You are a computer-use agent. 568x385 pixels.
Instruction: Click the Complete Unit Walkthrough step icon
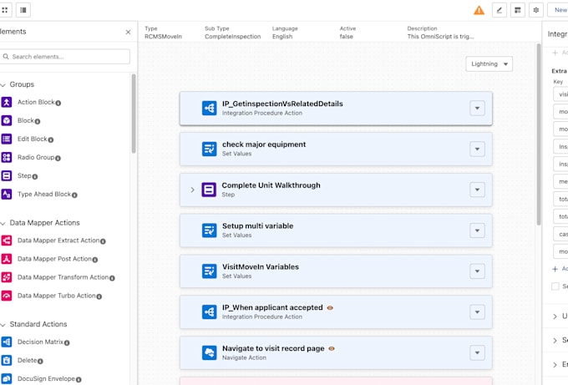click(209, 190)
